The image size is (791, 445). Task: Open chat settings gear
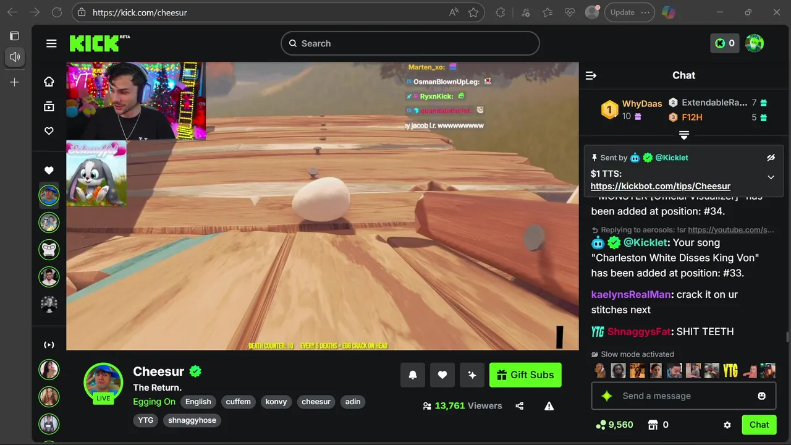pyautogui.click(x=727, y=425)
